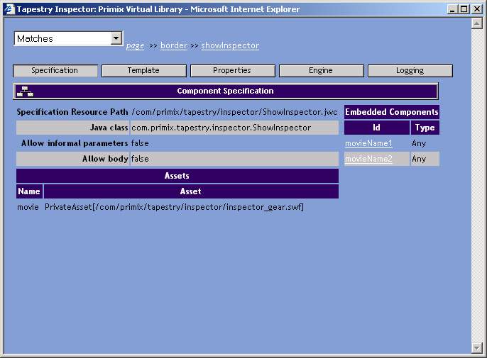Click the component specification tree icon

pos(25,91)
